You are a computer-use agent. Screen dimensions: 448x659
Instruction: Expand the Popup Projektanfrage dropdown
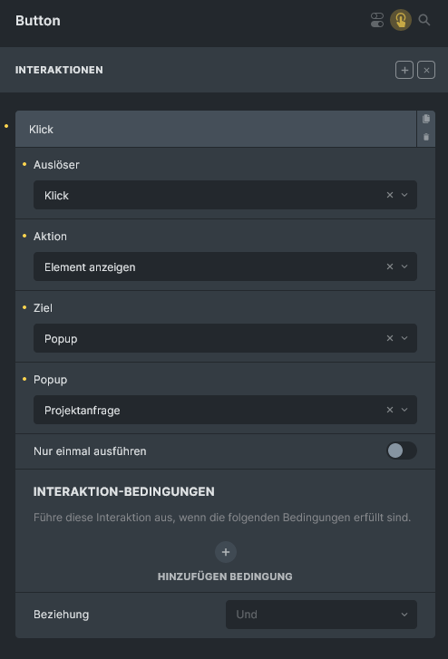tap(225, 410)
